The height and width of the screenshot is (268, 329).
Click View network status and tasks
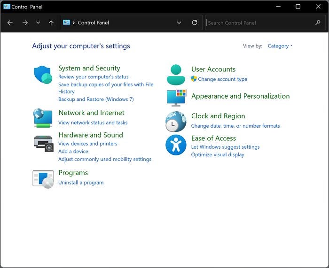click(93, 123)
